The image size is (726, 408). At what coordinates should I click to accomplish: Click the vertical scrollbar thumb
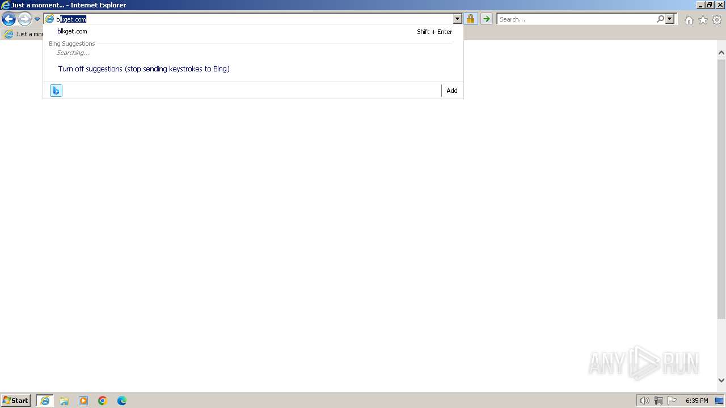[x=721, y=188]
